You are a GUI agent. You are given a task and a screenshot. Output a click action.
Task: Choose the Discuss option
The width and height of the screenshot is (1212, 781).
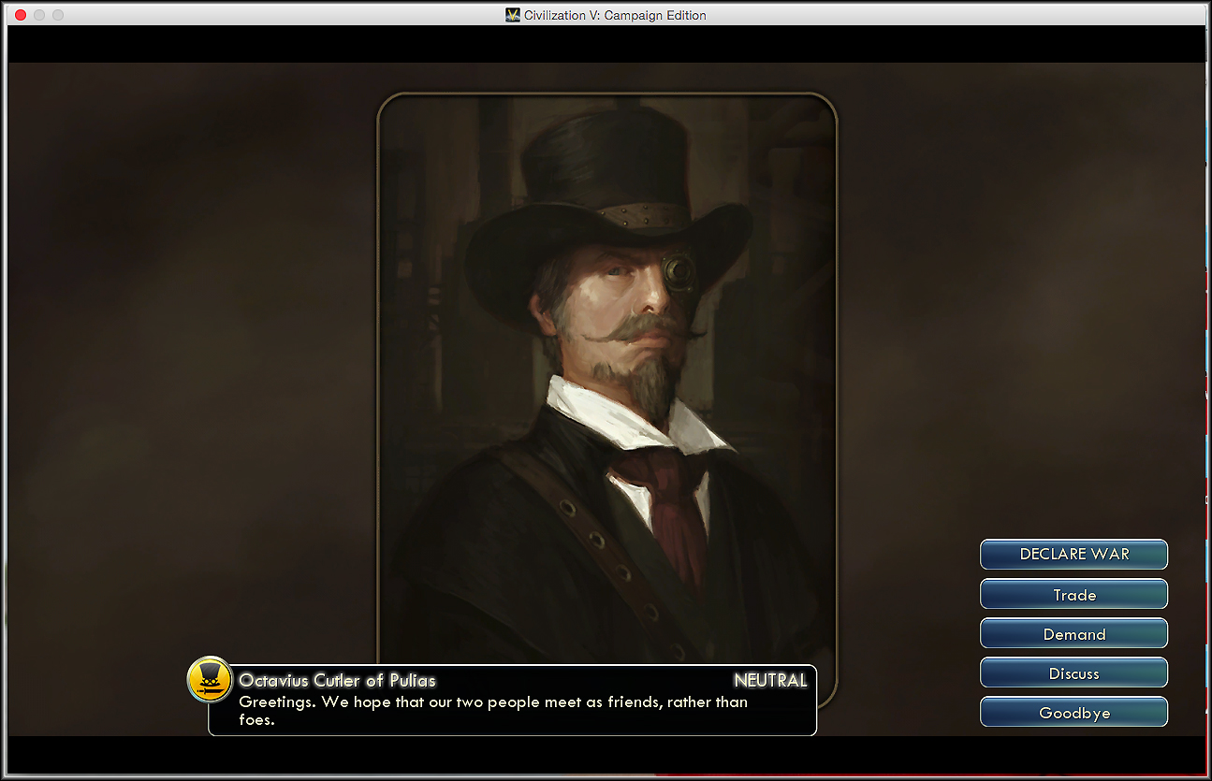tap(1073, 673)
